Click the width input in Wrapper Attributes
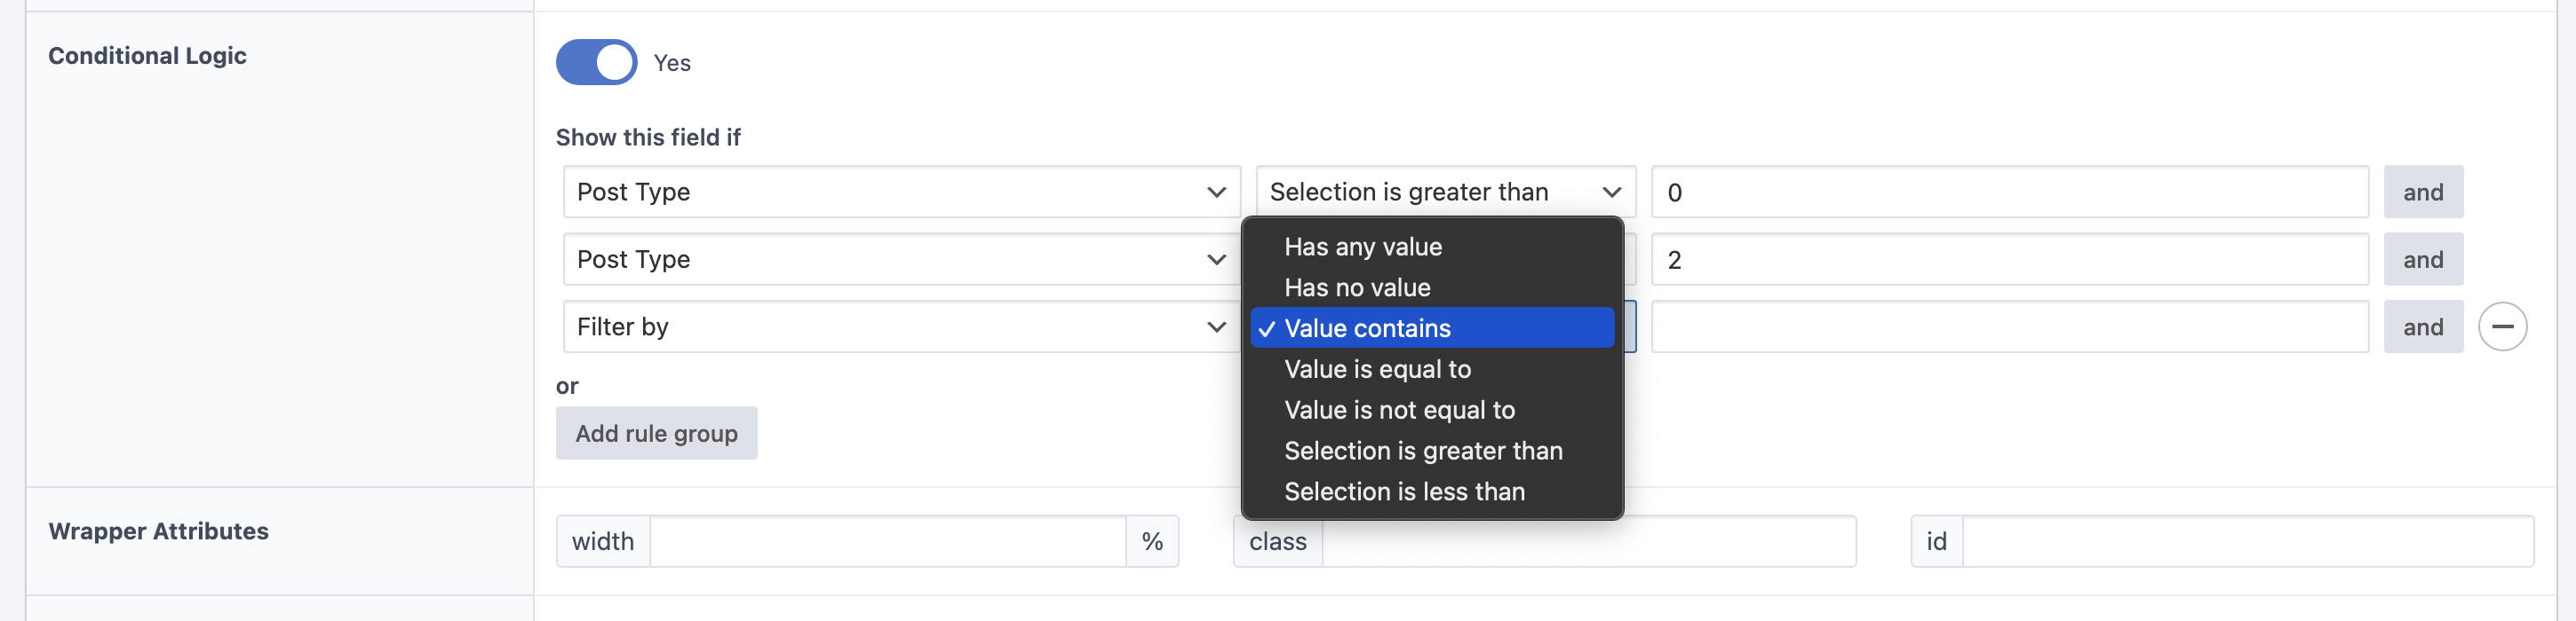2576x621 pixels. click(890, 540)
